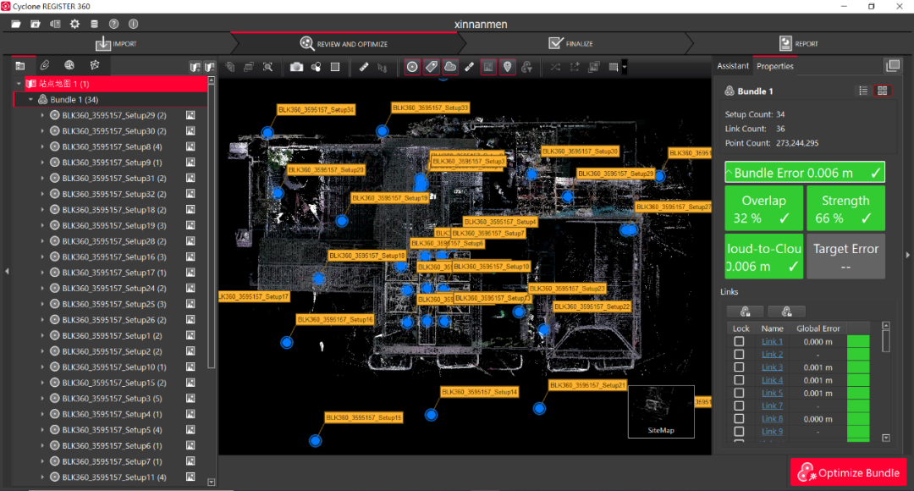The image size is (914, 491).
Task: Click the bundle filter icon in view toolbar
Action: coord(527,67)
